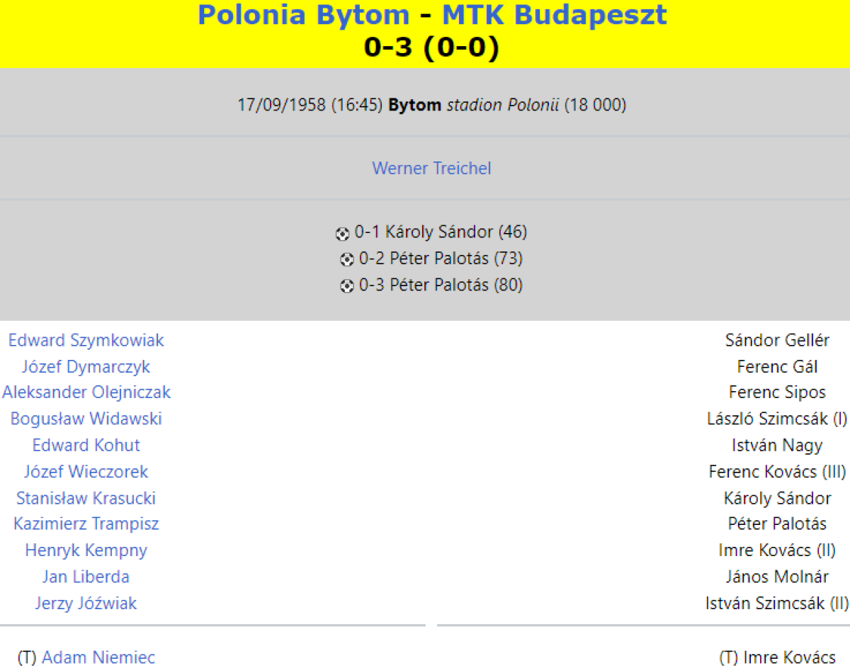Viewport: 850px width, 668px height.
Task: Open Jan Liberda's player page
Action: pyautogui.click(x=86, y=577)
